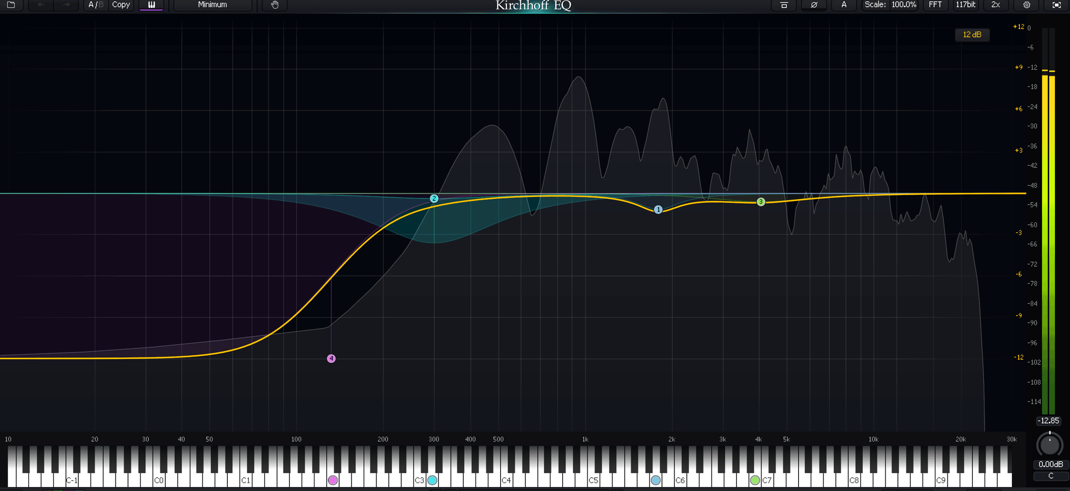
Task: Open the preset folder icon
Action: (11, 5)
